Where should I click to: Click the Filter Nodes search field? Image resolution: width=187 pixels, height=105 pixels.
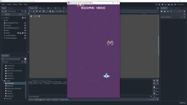[x=15, y=11]
